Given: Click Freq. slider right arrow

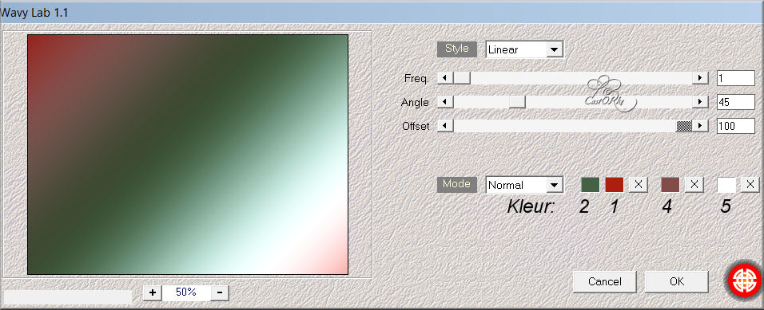Looking at the screenshot, I should (x=700, y=78).
